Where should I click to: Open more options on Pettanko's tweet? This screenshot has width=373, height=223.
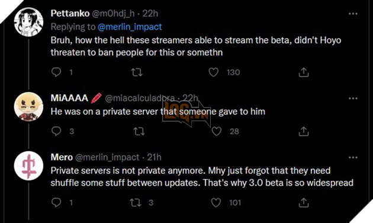point(353,14)
